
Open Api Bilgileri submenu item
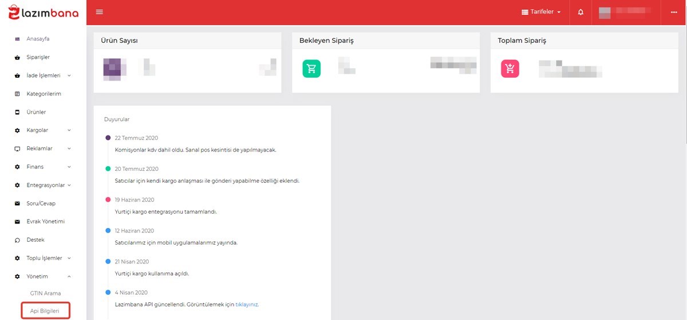pyautogui.click(x=45, y=311)
